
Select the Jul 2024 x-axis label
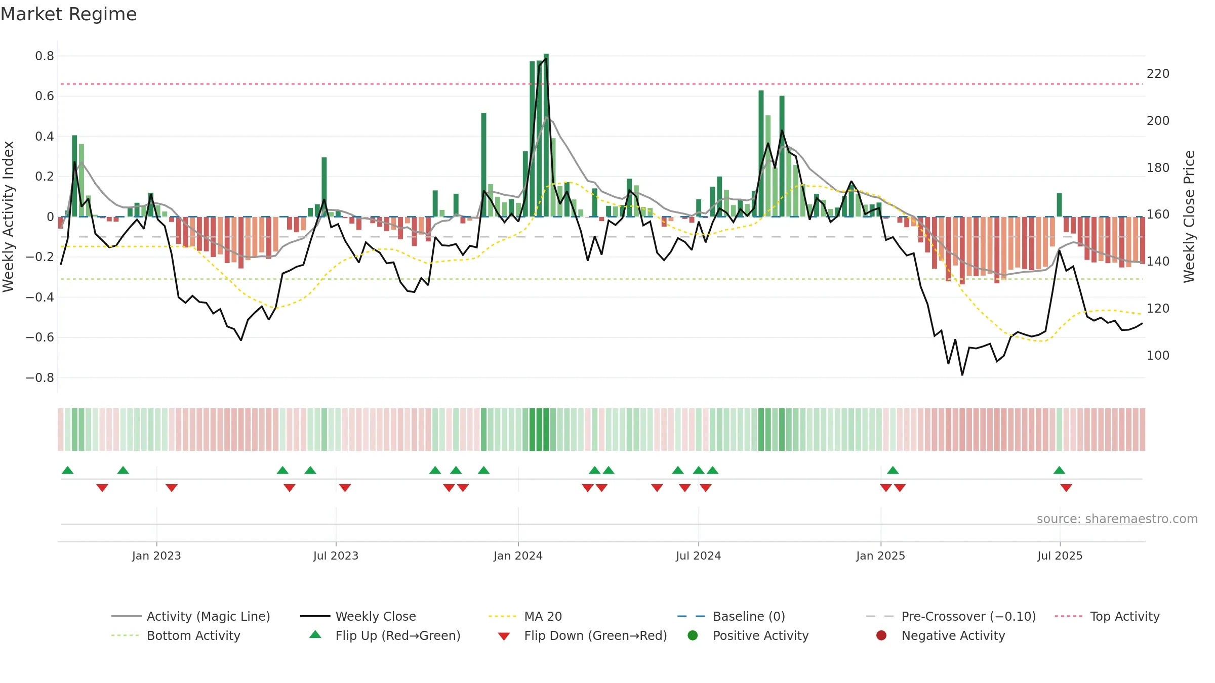(x=698, y=556)
